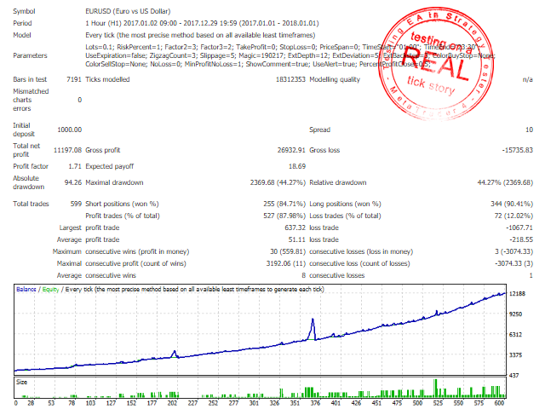Image resolution: width=545 pixels, height=409 pixels.
Task: Click the 'Equity' legend label on the chart
Action: coord(51,289)
